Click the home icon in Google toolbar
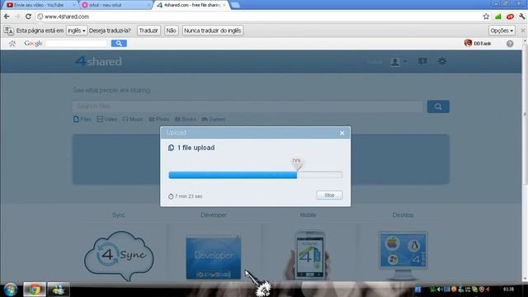 12,43
